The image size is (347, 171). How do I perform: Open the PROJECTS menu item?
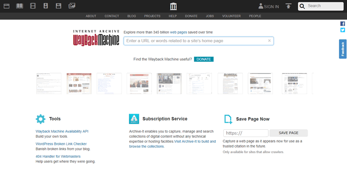(x=152, y=16)
